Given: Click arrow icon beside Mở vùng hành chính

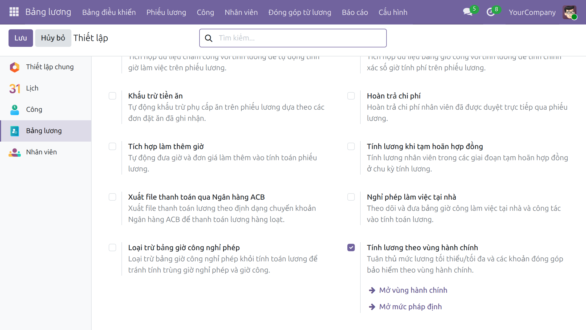Looking at the screenshot, I should pyautogui.click(x=372, y=290).
